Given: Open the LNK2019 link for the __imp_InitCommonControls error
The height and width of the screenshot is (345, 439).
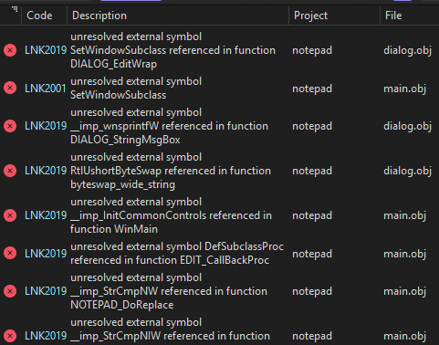Looking at the screenshot, I should click(46, 215).
